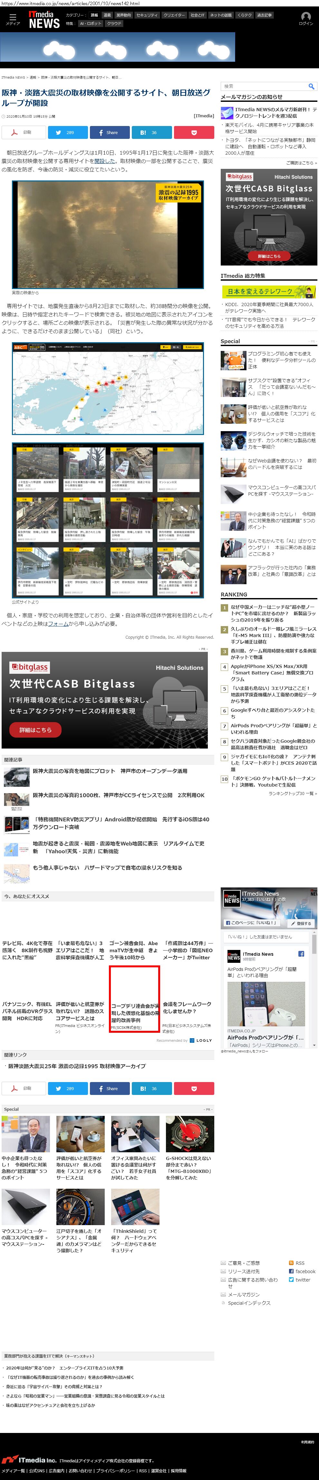319x1480 pixels.
Task: Open the セキュリティ category tab
Action: click(147, 15)
